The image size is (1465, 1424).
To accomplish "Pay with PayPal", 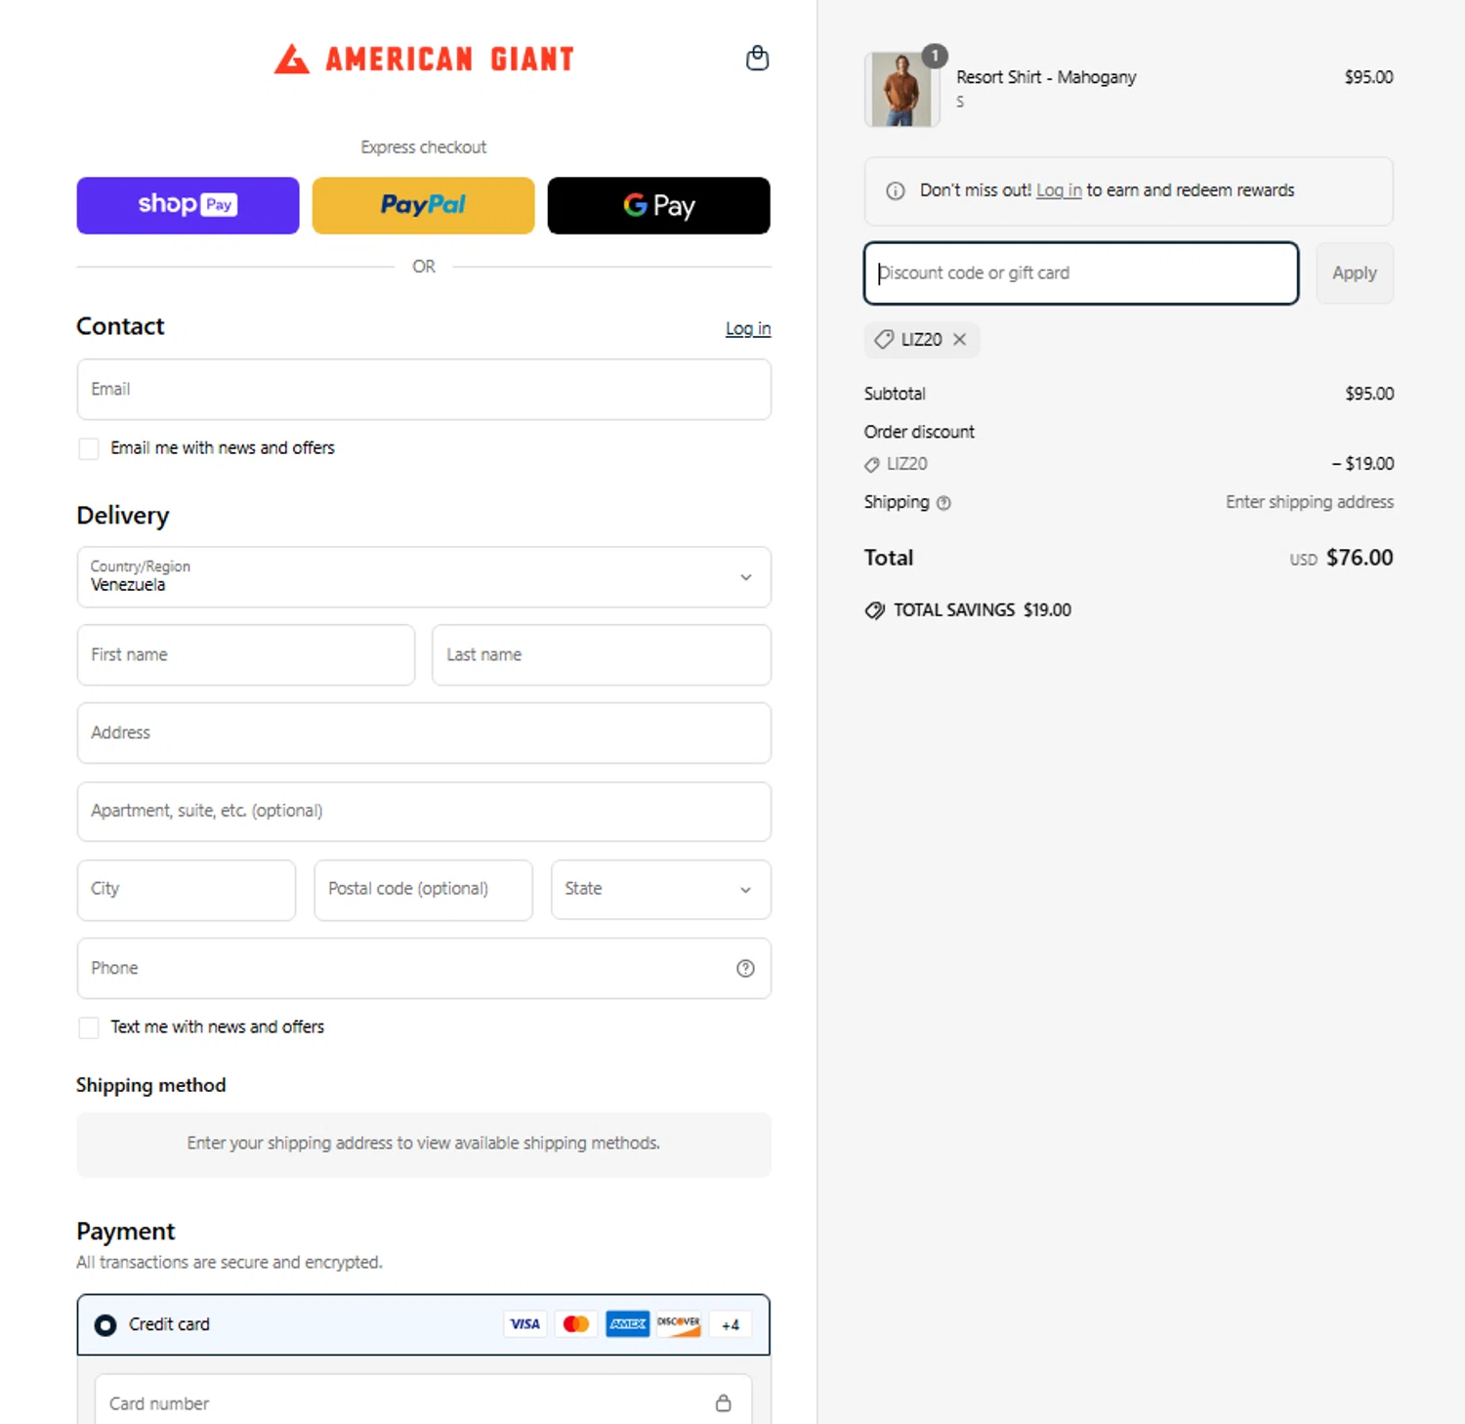I will click(x=424, y=205).
